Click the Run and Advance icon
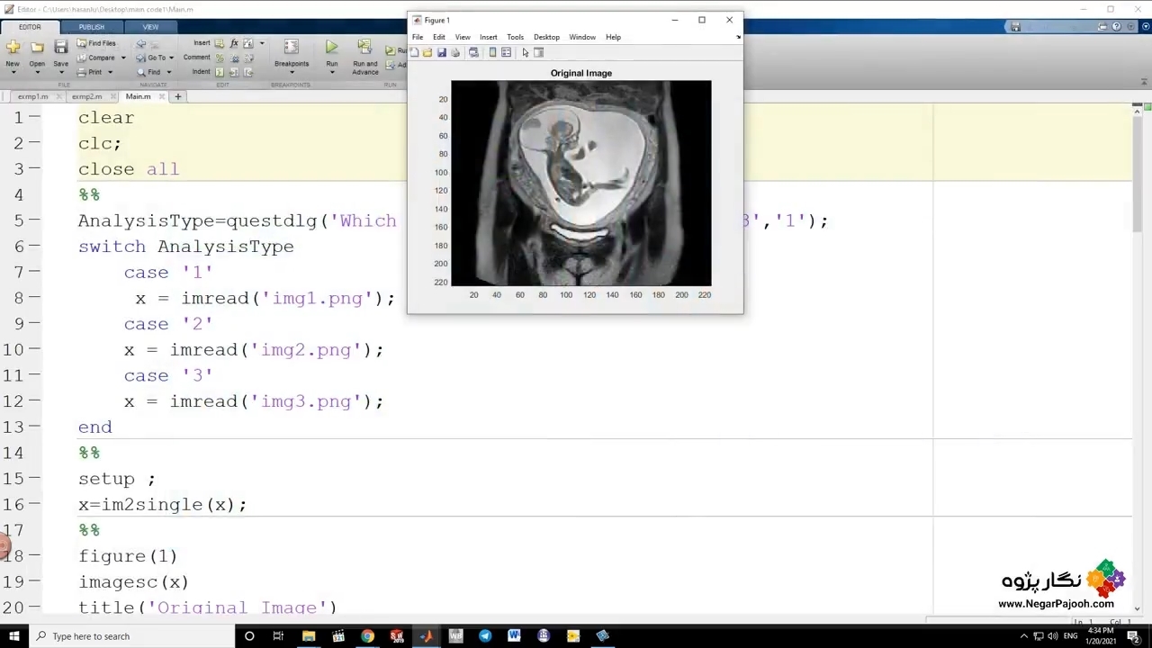This screenshot has height=648, width=1152. [x=364, y=48]
